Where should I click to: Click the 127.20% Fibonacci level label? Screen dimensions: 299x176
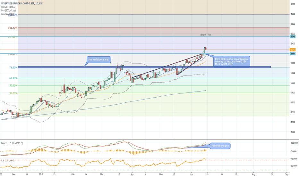pos(13,36)
